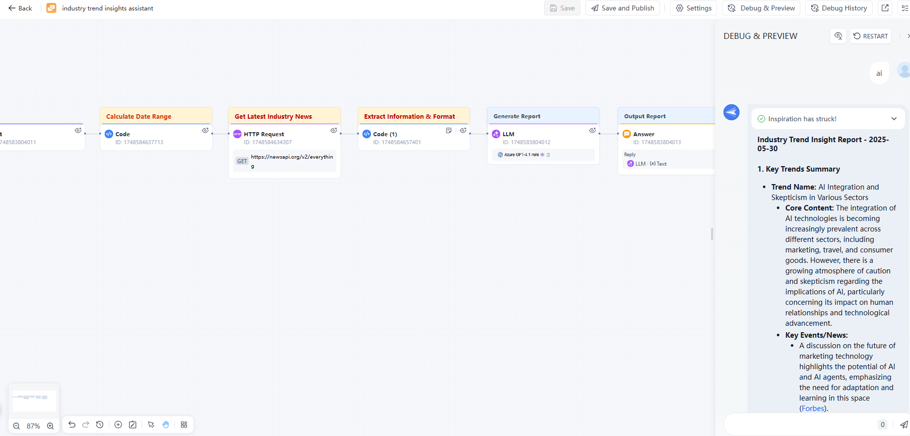Toggle eye icon on LLM node
The height and width of the screenshot is (436, 910).
[x=592, y=130]
